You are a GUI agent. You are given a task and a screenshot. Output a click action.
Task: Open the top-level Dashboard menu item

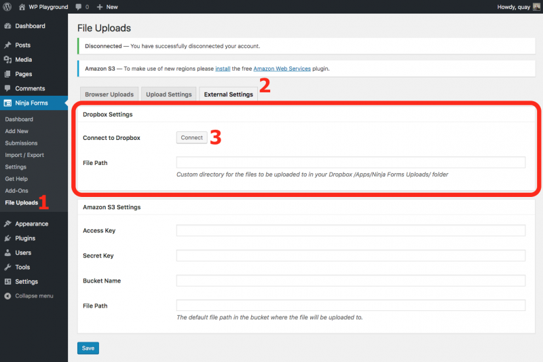pos(30,26)
